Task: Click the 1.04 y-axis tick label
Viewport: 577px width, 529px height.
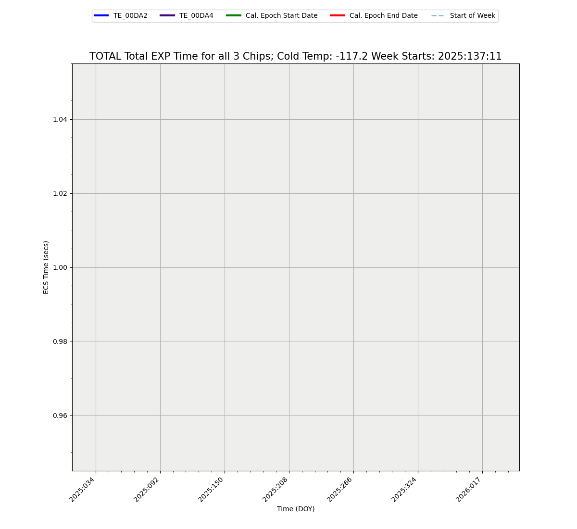Action: click(60, 119)
